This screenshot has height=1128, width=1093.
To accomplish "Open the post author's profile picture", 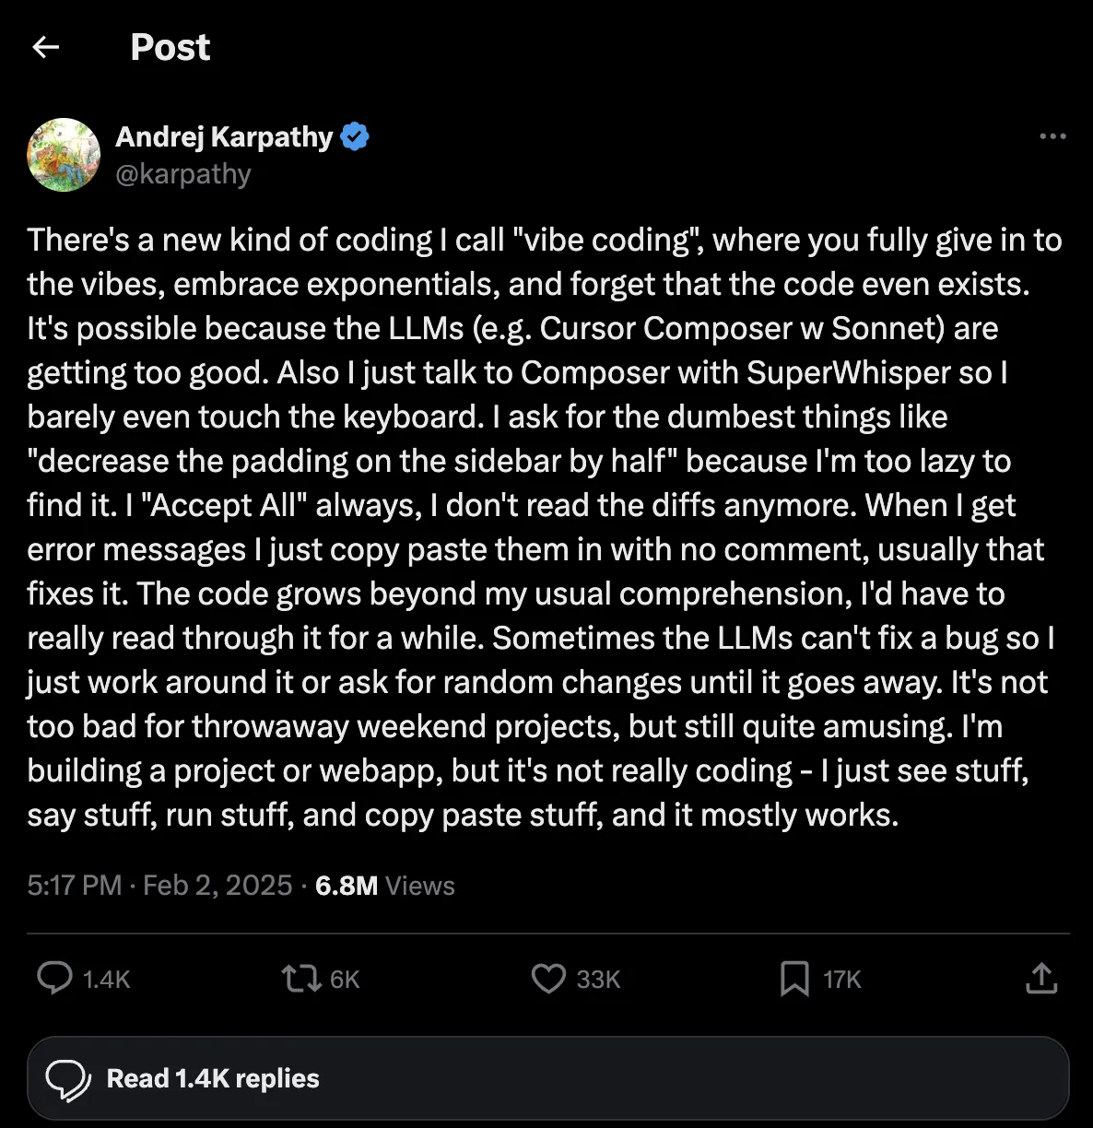I will click(63, 155).
